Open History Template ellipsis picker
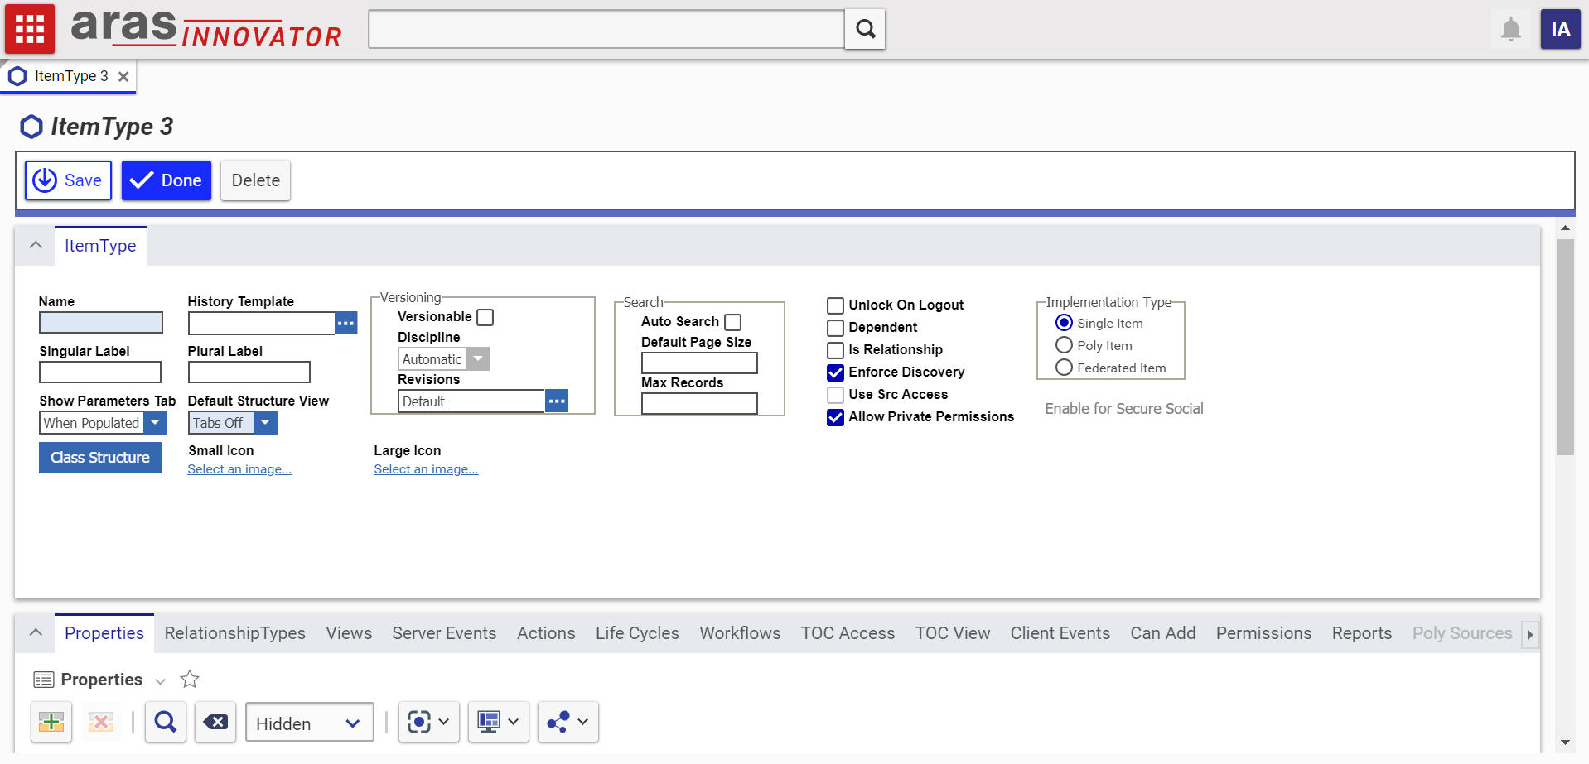This screenshot has height=764, width=1589. [345, 323]
